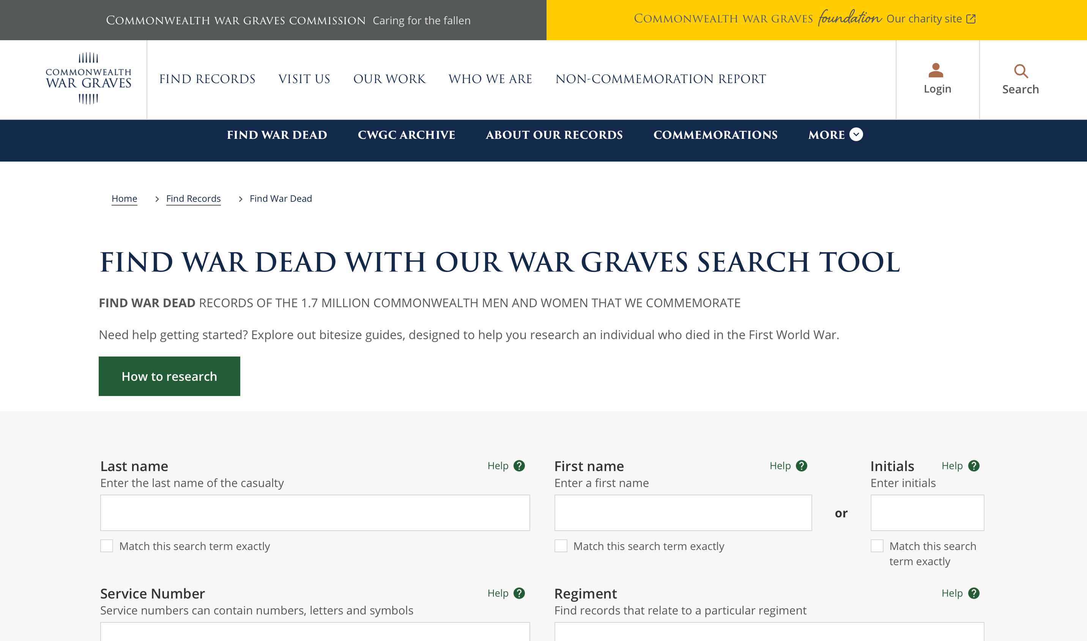The height and width of the screenshot is (641, 1087).
Task: Open the Commonwealth War Graves Foundation charity site
Action: click(805, 19)
